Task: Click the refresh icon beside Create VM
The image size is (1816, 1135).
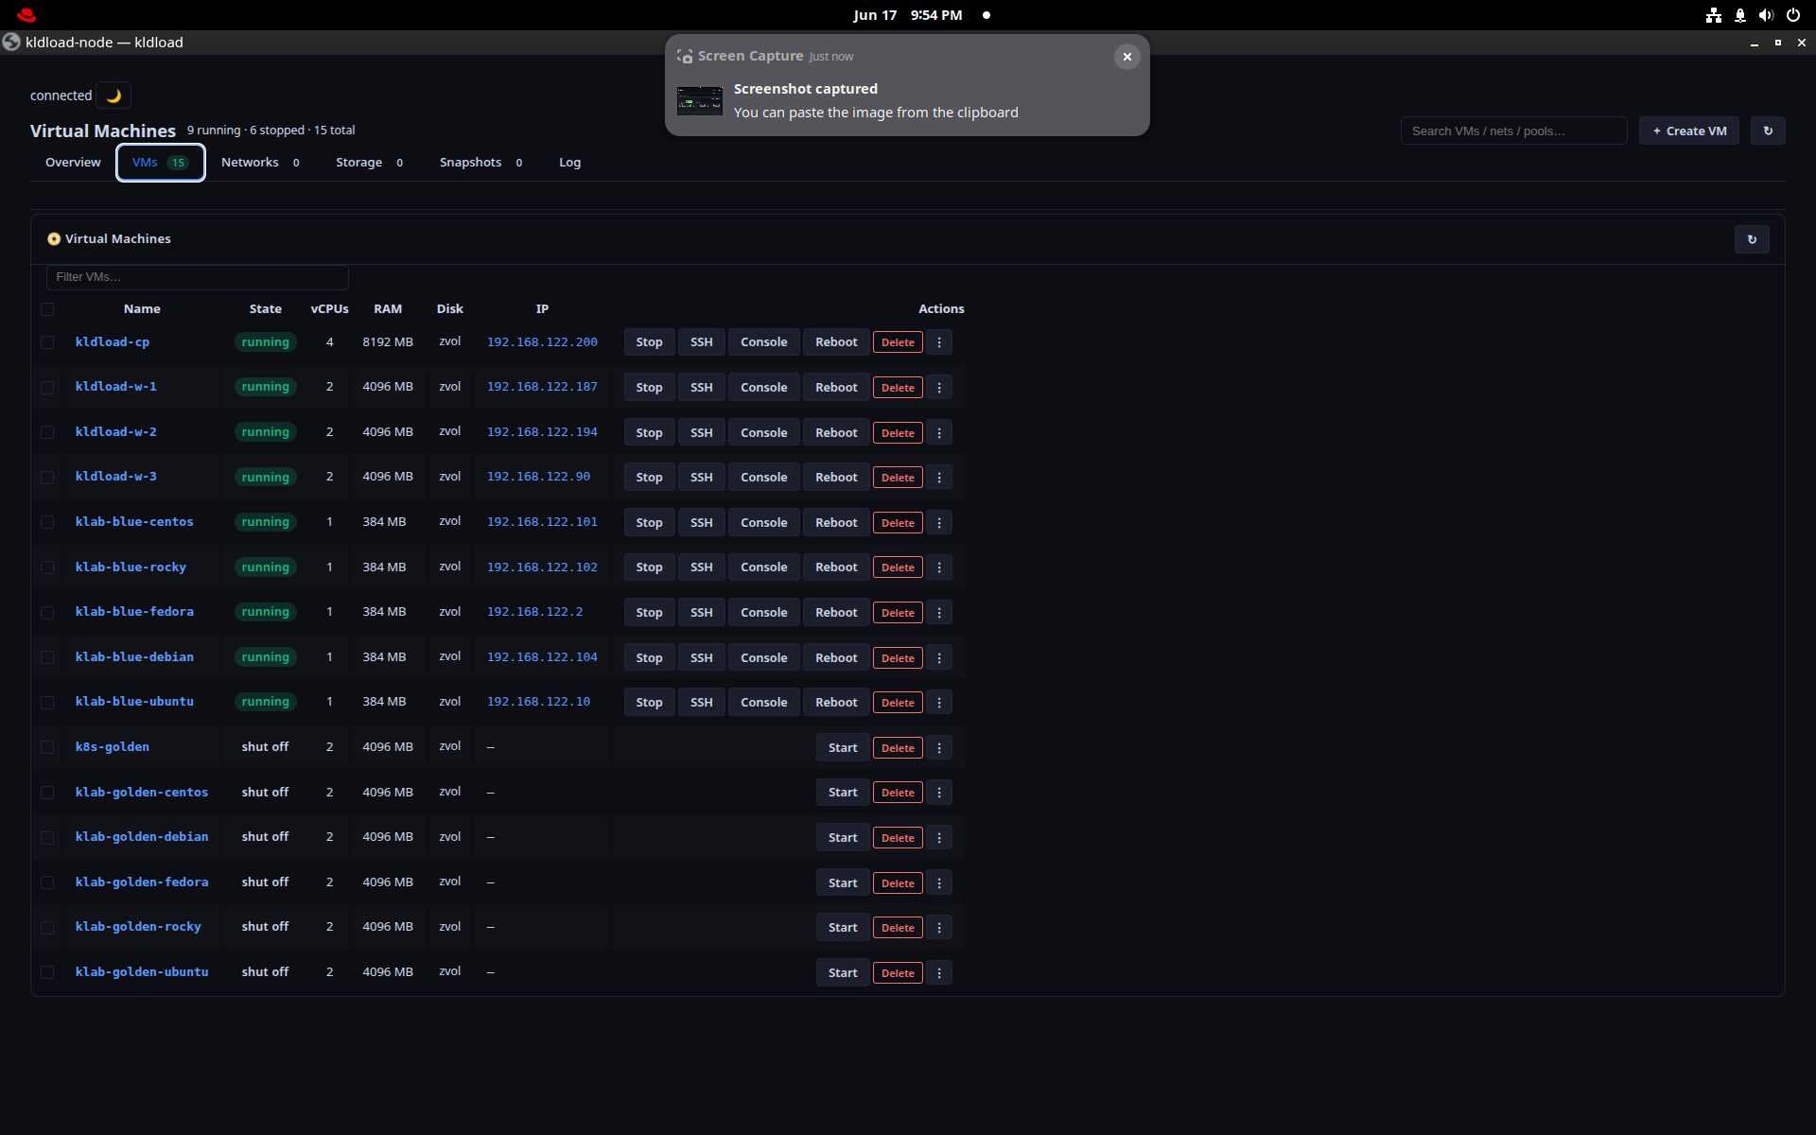Action: [x=1768, y=131]
